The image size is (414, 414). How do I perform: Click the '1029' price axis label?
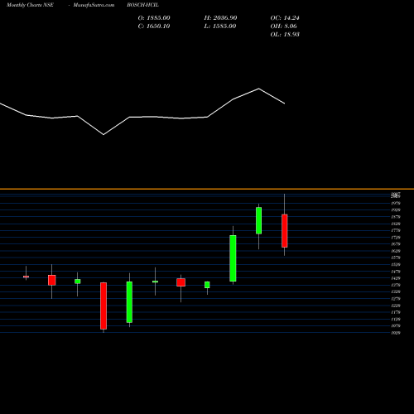tap(396, 333)
